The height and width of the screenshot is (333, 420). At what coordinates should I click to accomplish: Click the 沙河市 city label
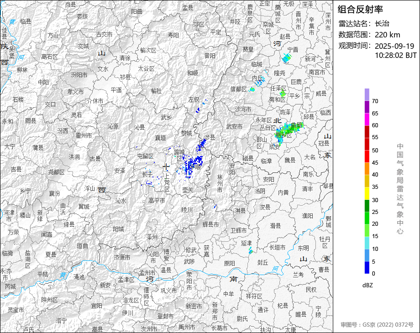click(x=243, y=109)
